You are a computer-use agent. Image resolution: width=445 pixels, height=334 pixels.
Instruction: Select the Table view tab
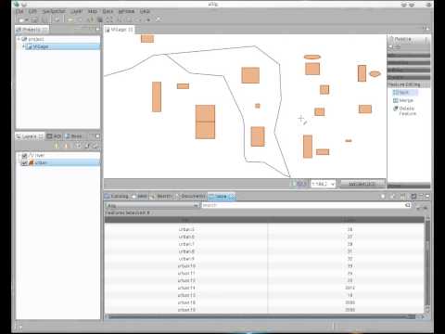(x=222, y=196)
